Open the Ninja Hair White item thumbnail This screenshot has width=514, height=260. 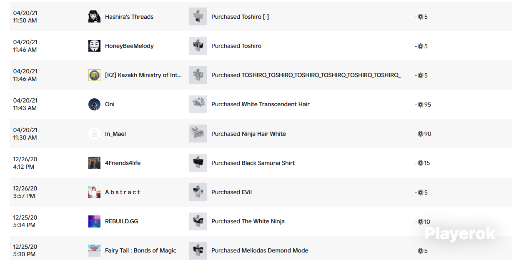[x=198, y=134]
